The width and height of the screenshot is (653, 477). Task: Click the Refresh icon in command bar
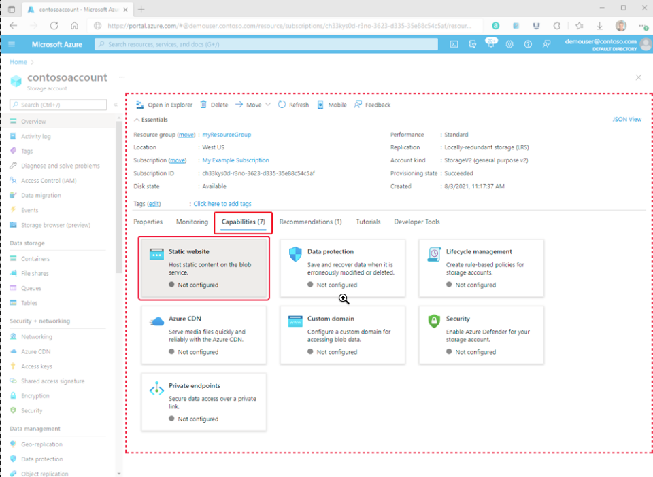pyautogui.click(x=282, y=105)
